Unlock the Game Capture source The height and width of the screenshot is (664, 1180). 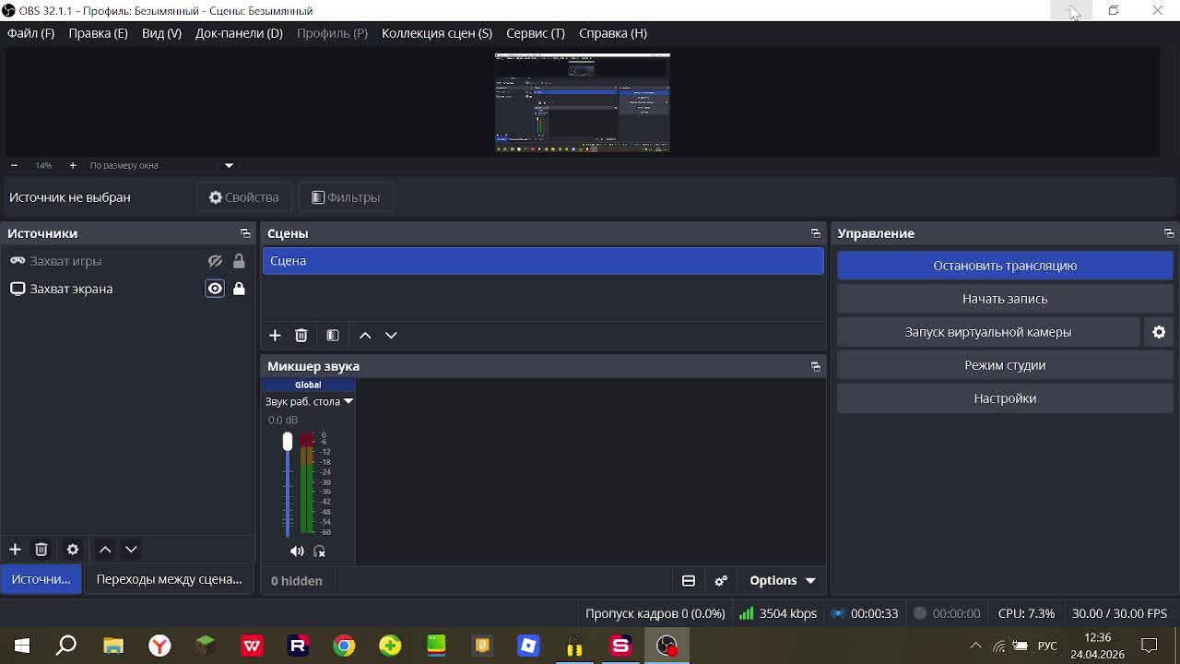[x=239, y=261]
